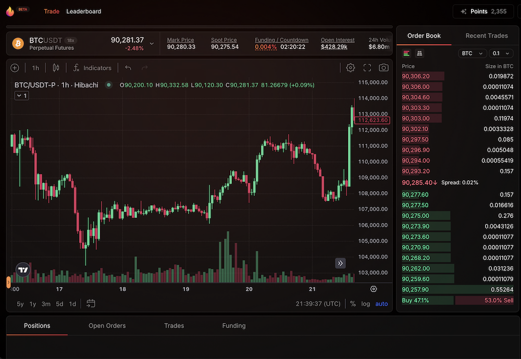Viewport: 521px width, 359px height.
Task: Open the BTC size unit dropdown
Action: pos(472,53)
